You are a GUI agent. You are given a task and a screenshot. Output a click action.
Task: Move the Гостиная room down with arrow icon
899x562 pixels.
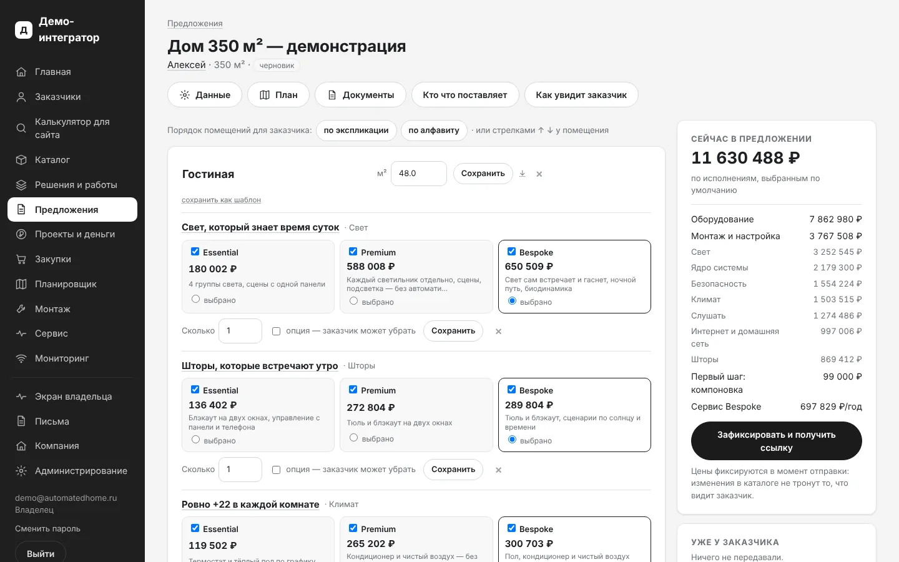point(523,174)
